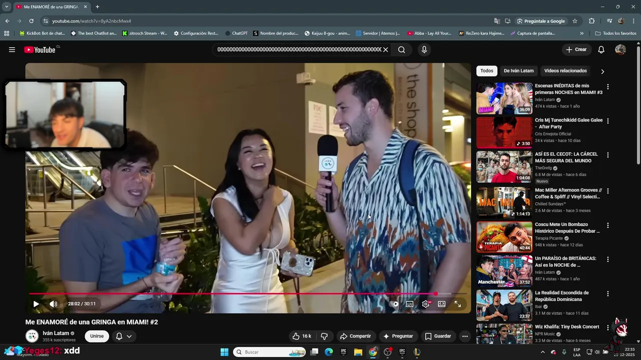Seek on the red video progress bar
The height and width of the screenshot is (360, 641).
[x=248, y=294]
